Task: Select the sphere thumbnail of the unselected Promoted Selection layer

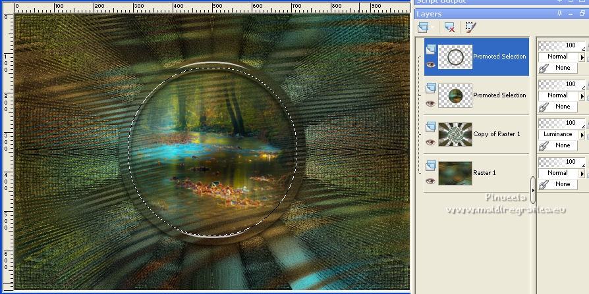Action: pyautogui.click(x=455, y=95)
